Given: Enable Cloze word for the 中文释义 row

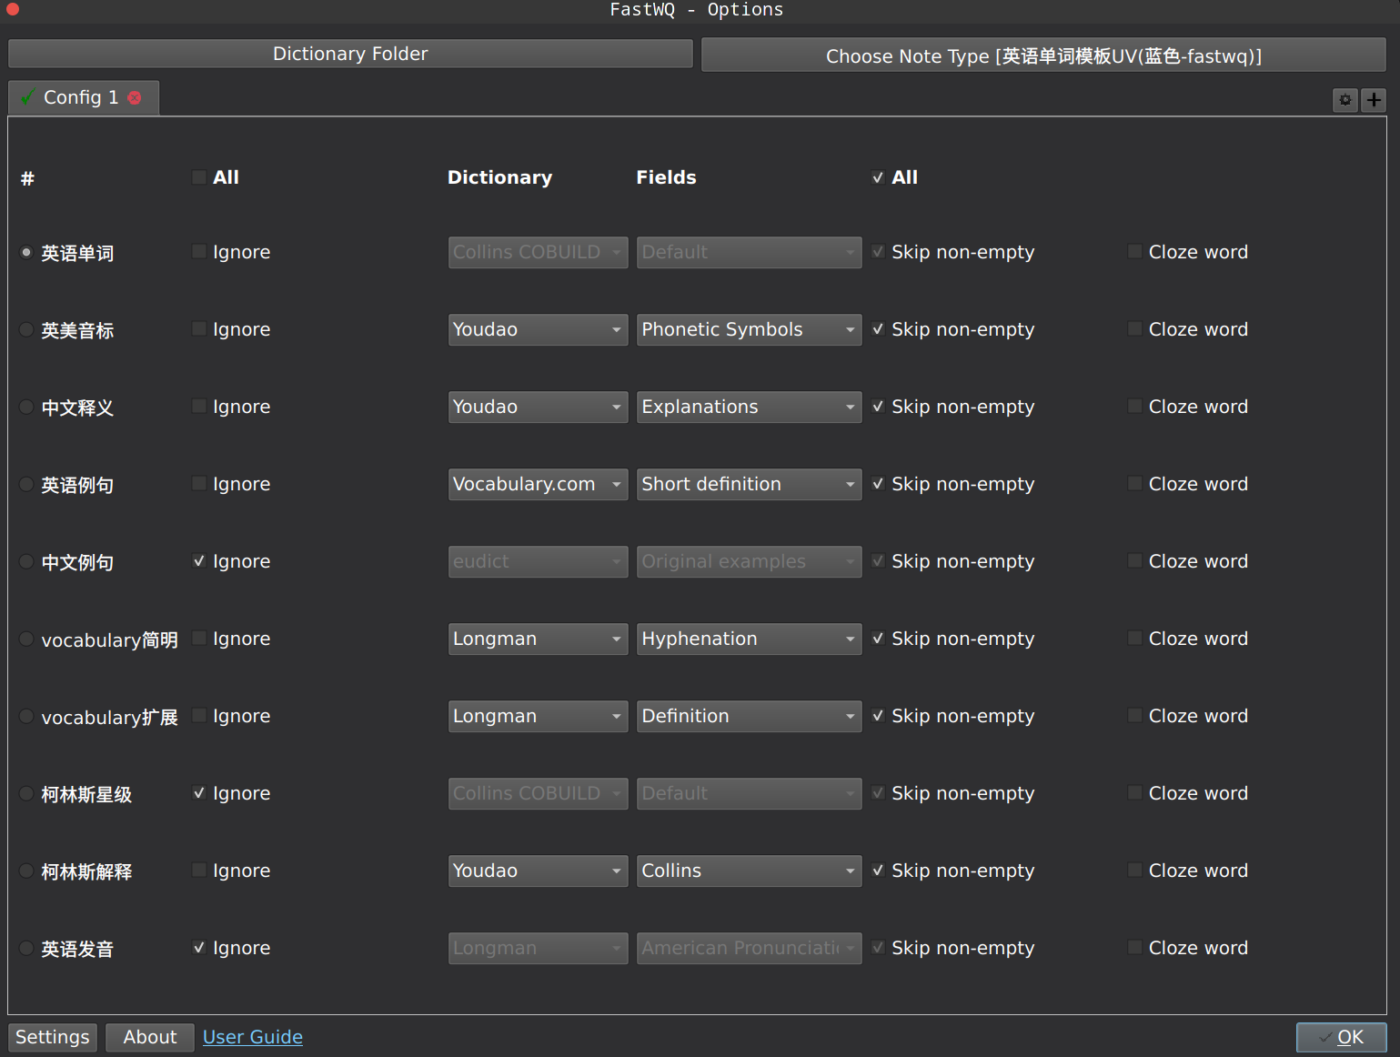Looking at the screenshot, I should [x=1134, y=407].
